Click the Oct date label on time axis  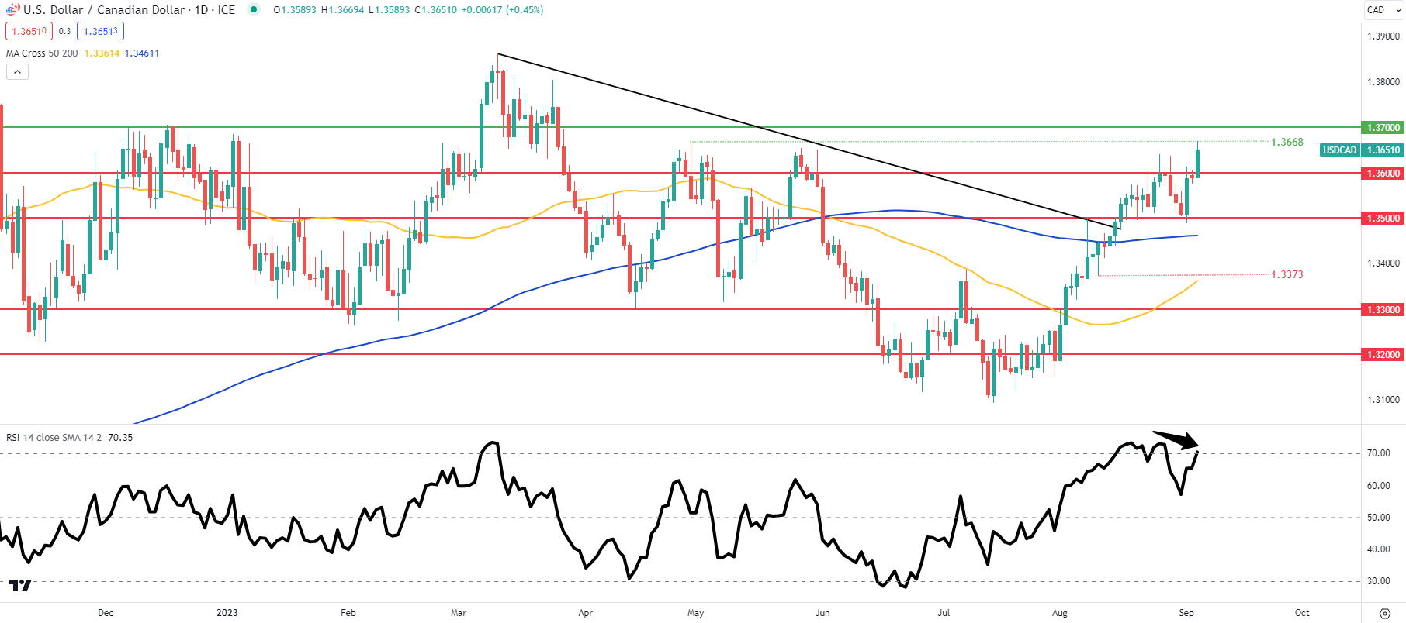[x=1302, y=613]
